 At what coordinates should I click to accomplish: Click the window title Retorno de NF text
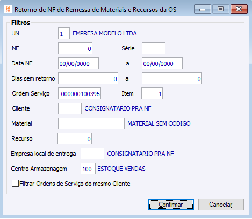(95, 10)
